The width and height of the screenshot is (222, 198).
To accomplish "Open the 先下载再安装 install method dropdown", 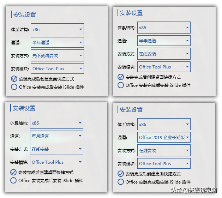I will pos(57,55).
